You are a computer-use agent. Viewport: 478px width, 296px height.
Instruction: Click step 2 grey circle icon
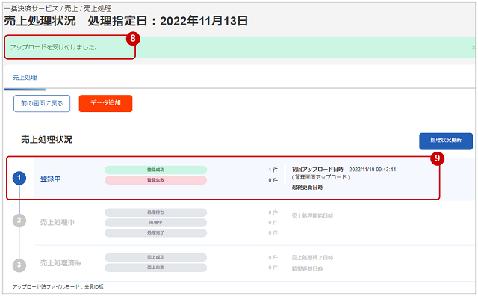pyautogui.click(x=19, y=220)
